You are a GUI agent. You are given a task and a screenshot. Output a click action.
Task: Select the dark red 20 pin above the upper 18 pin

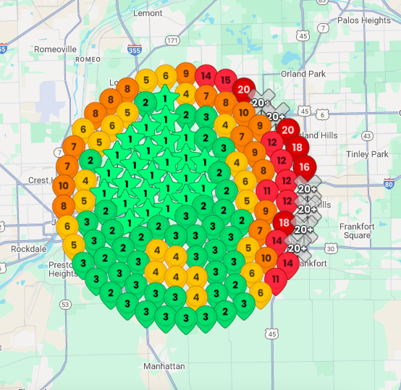click(288, 130)
